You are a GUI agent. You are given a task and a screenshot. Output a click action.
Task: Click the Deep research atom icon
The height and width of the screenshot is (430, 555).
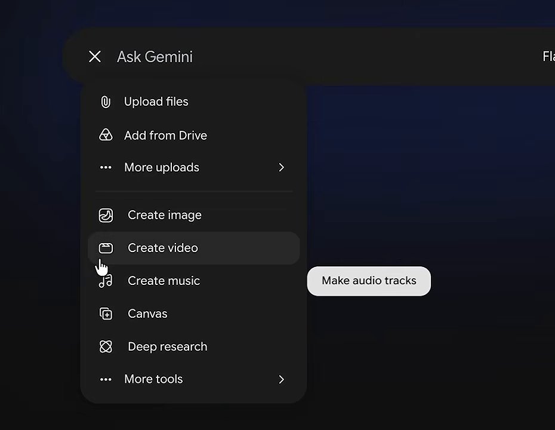[106, 346]
